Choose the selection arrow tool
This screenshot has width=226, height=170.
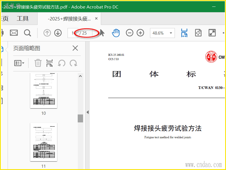pos(102,33)
